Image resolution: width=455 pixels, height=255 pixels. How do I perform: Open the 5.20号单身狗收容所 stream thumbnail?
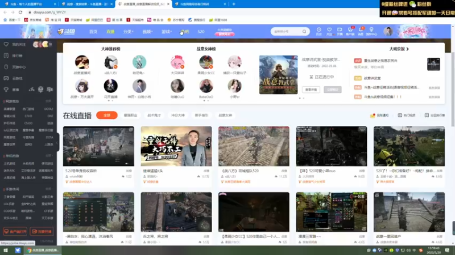[98, 146]
